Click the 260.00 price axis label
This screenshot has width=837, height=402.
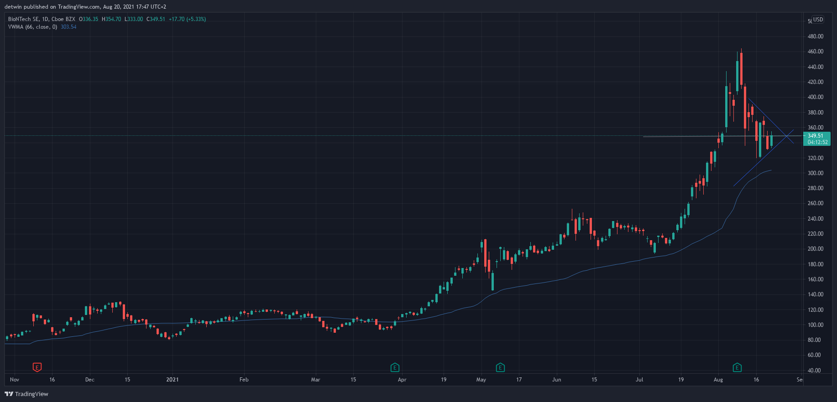coord(816,203)
